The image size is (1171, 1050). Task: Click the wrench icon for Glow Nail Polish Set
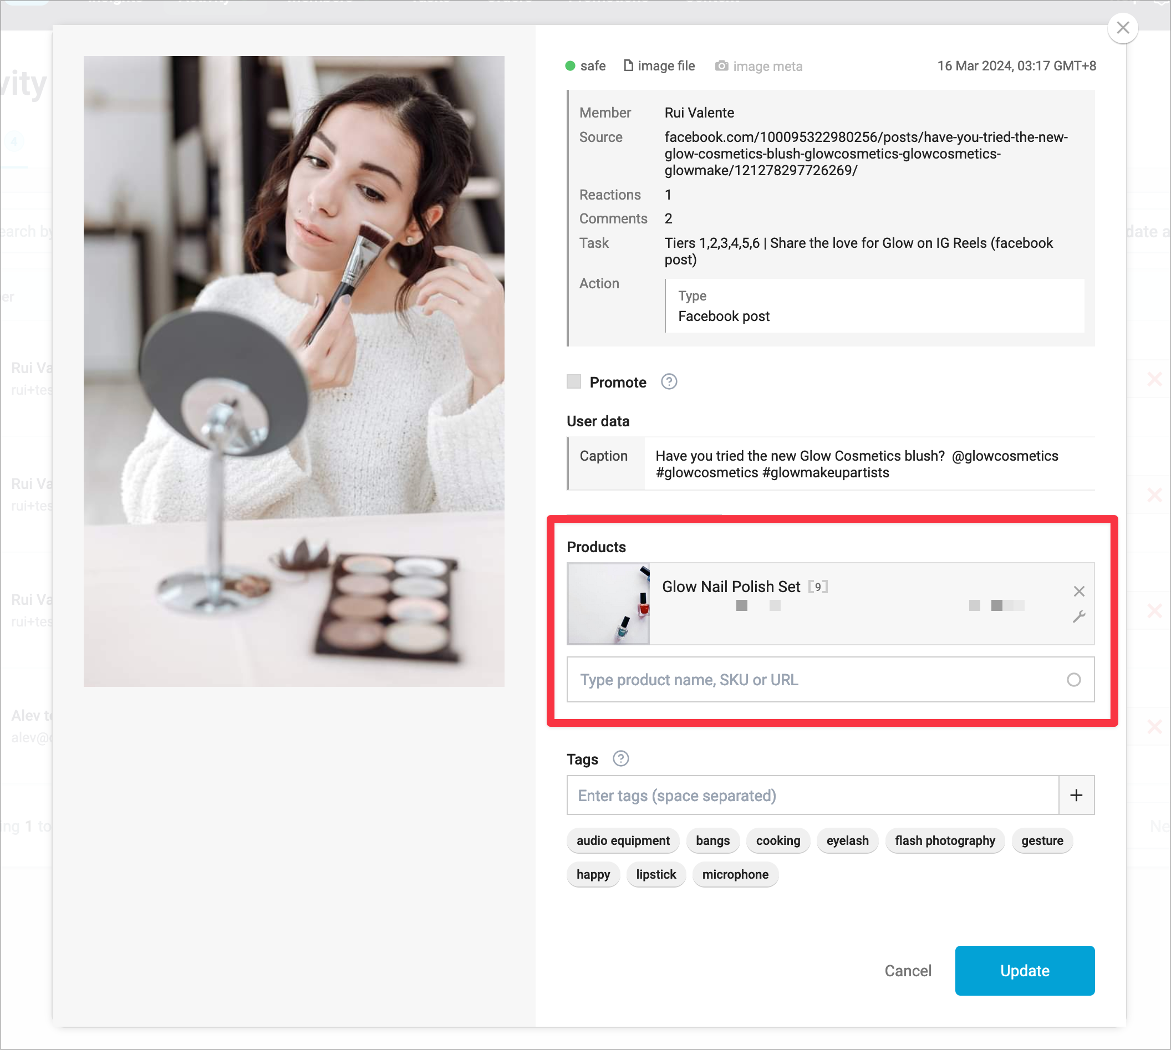coord(1079,616)
